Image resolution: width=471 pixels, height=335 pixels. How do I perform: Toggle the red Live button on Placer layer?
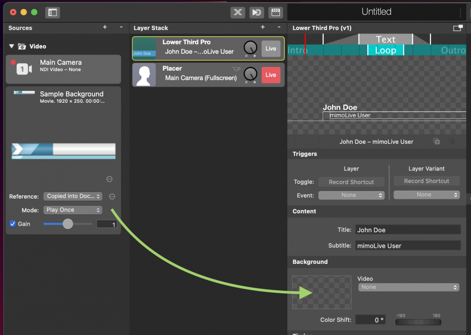[x=271, y=75]
